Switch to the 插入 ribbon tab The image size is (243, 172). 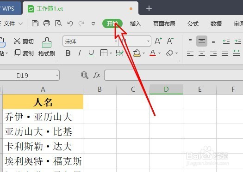[135, 24]
